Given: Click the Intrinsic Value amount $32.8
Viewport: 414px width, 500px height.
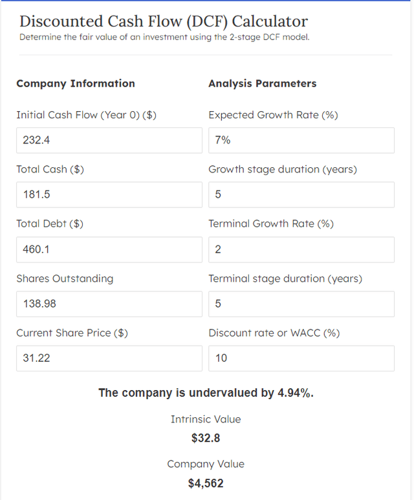Looking at the screenshot, I should pyautogui.click(x=206, y=438).
